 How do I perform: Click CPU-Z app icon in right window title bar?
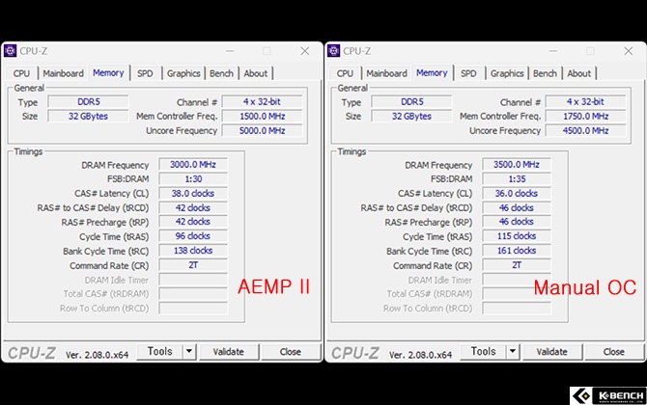tap(333, 51)
